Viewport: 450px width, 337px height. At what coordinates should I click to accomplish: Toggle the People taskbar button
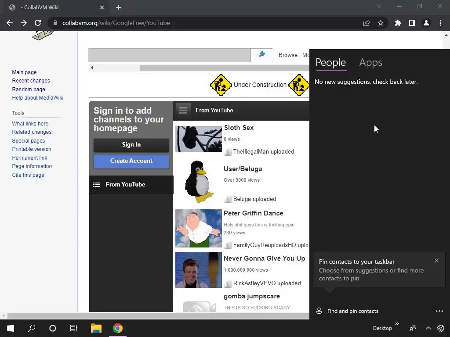[x=413, y=328]
